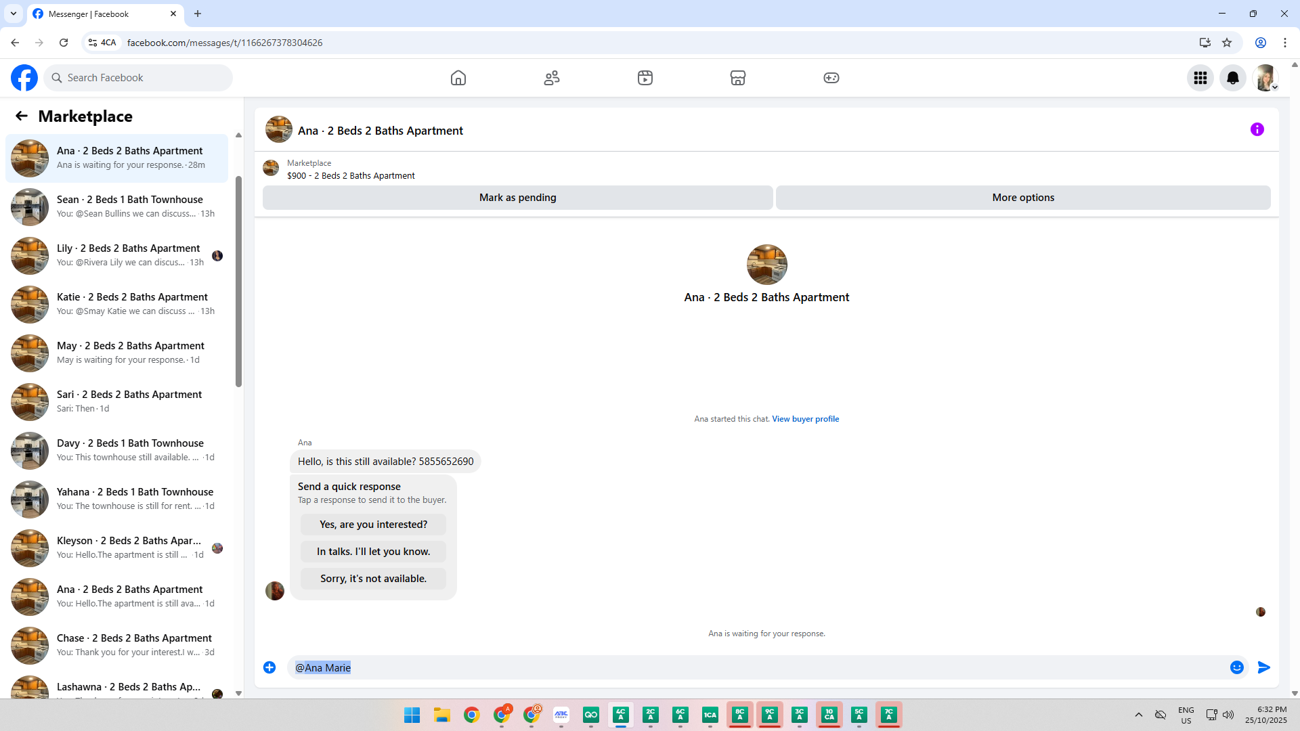Show hidden system tray icons chevron

point(1139,715)
